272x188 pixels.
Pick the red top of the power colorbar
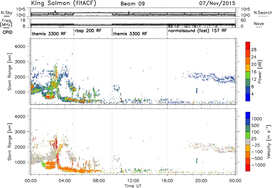[x=248, y=45]
